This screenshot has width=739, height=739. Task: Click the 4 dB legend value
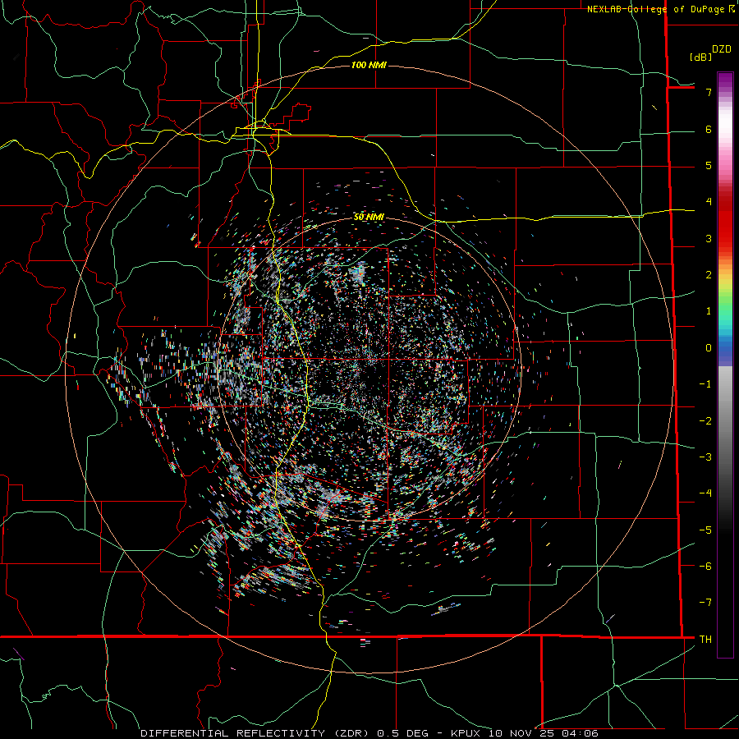coord(709,202)
